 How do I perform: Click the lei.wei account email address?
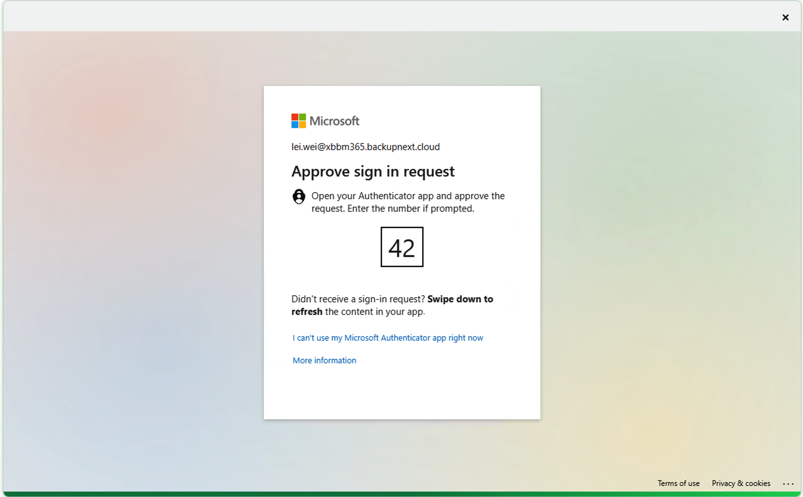[x=365, y=147]
